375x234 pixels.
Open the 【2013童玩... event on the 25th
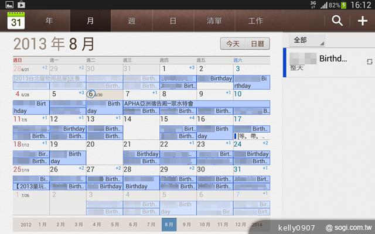click(31, 186)
